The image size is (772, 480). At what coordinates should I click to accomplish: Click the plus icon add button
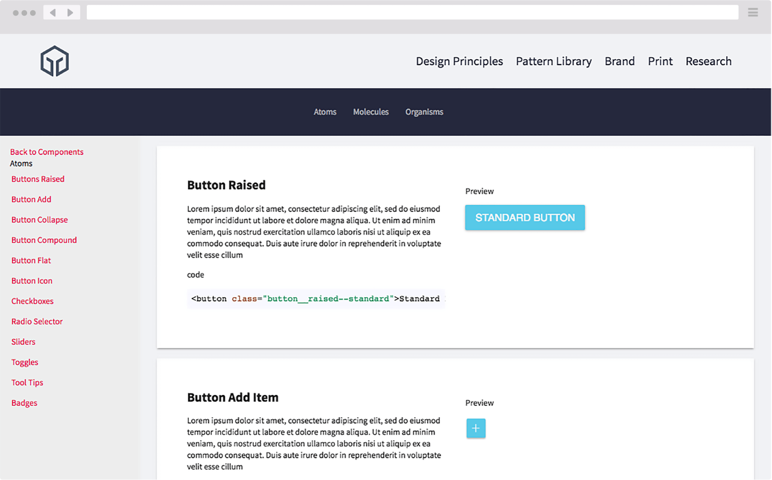[476, 428]
